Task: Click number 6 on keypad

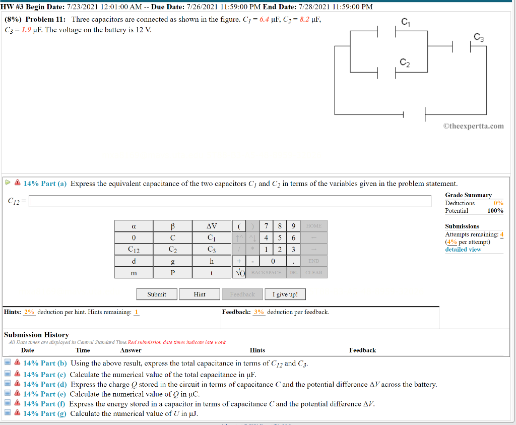Action: 293,237
